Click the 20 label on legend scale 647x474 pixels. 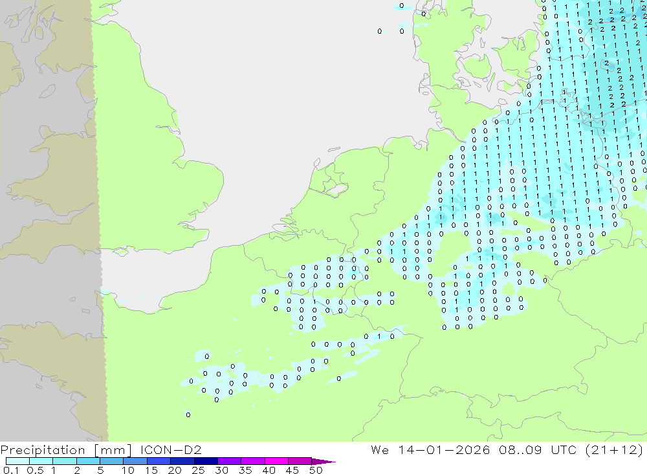[175, 470]
